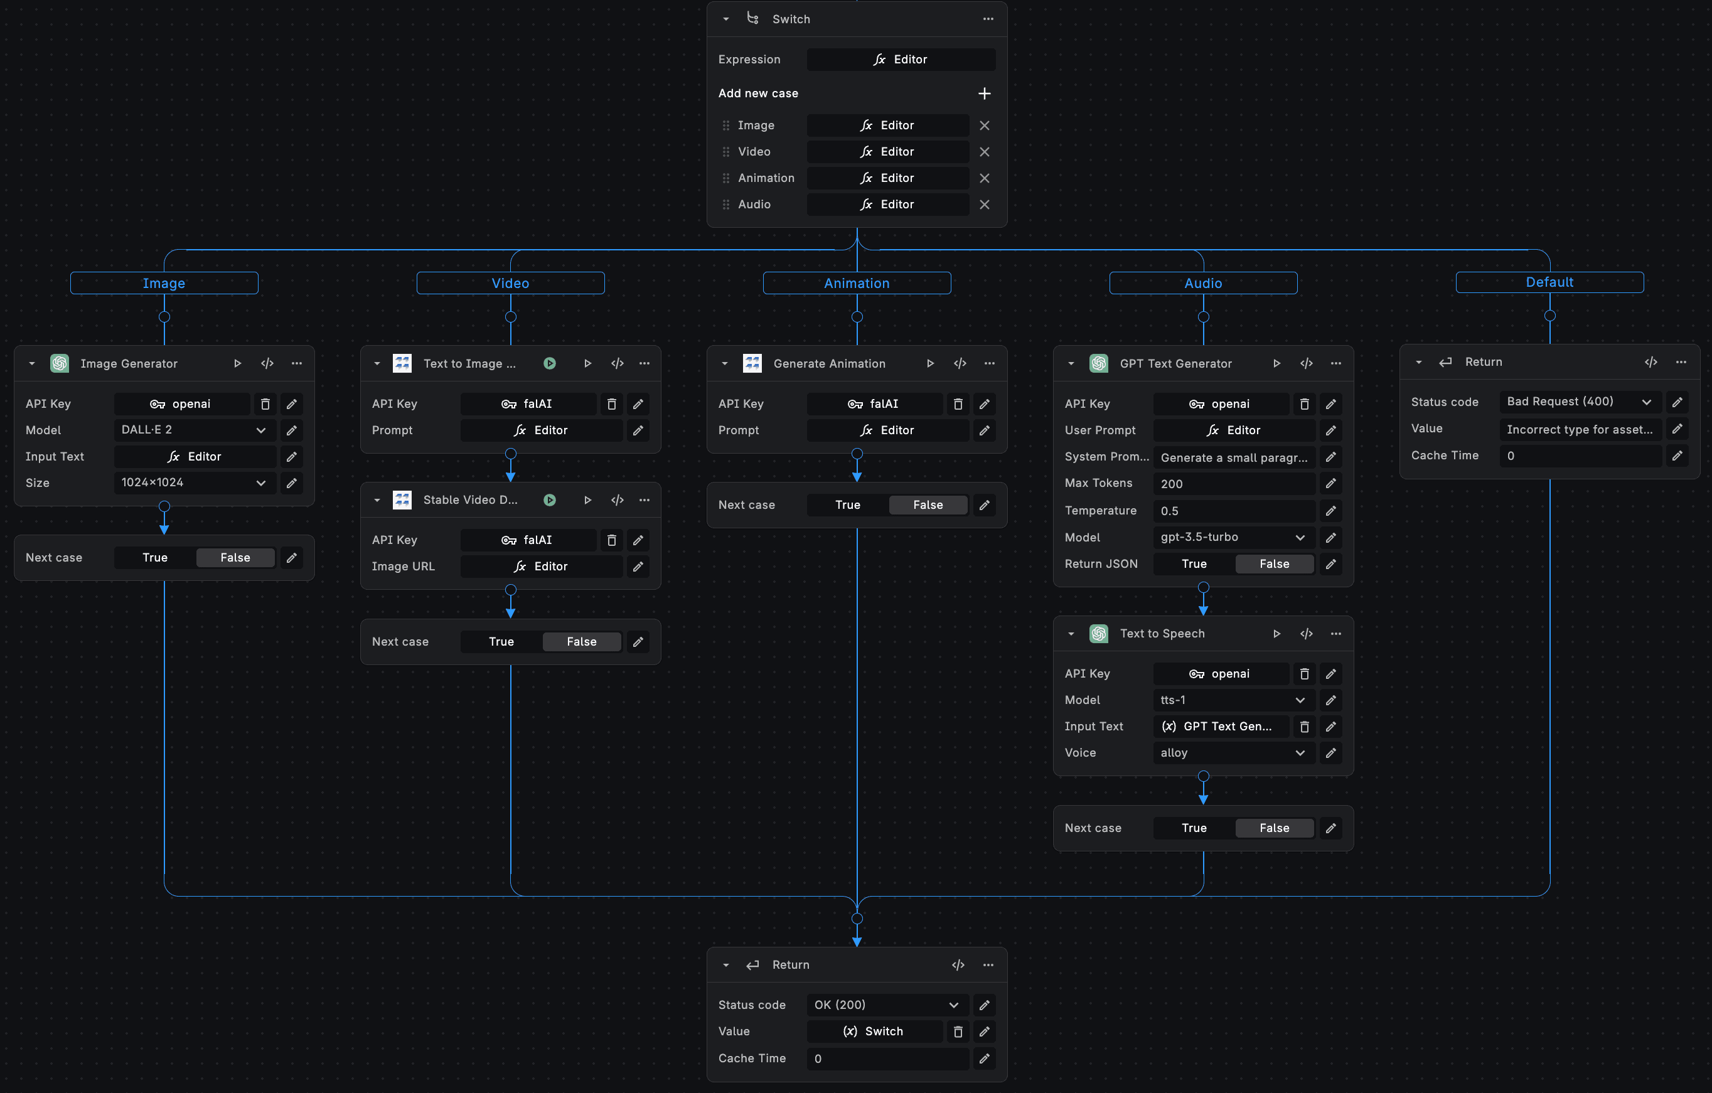Set Return JSON to False on GPT Text Generator

click(1274, 563)
